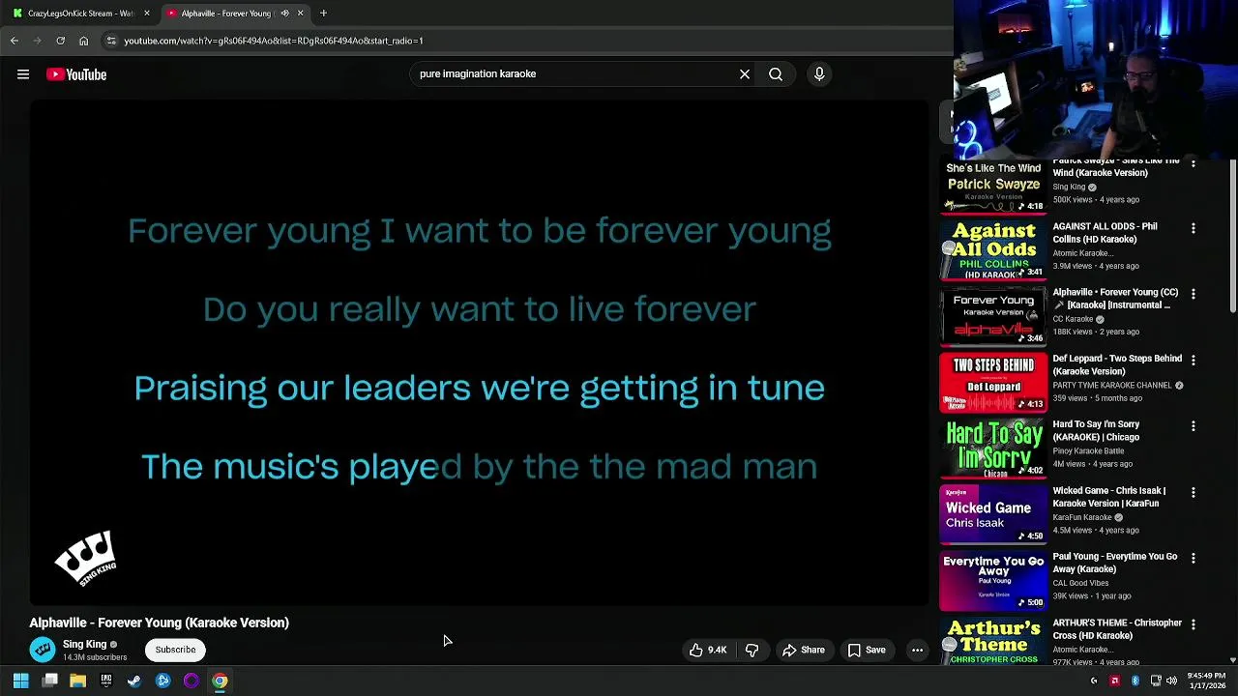Go forward in browser history
This screenshot has height=696, width=1238.
click(x=38, y=41)
